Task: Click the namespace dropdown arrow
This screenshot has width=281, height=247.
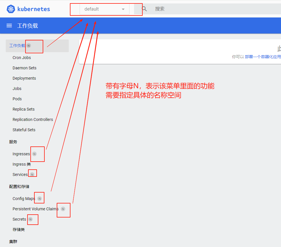Action: [123, 9]
